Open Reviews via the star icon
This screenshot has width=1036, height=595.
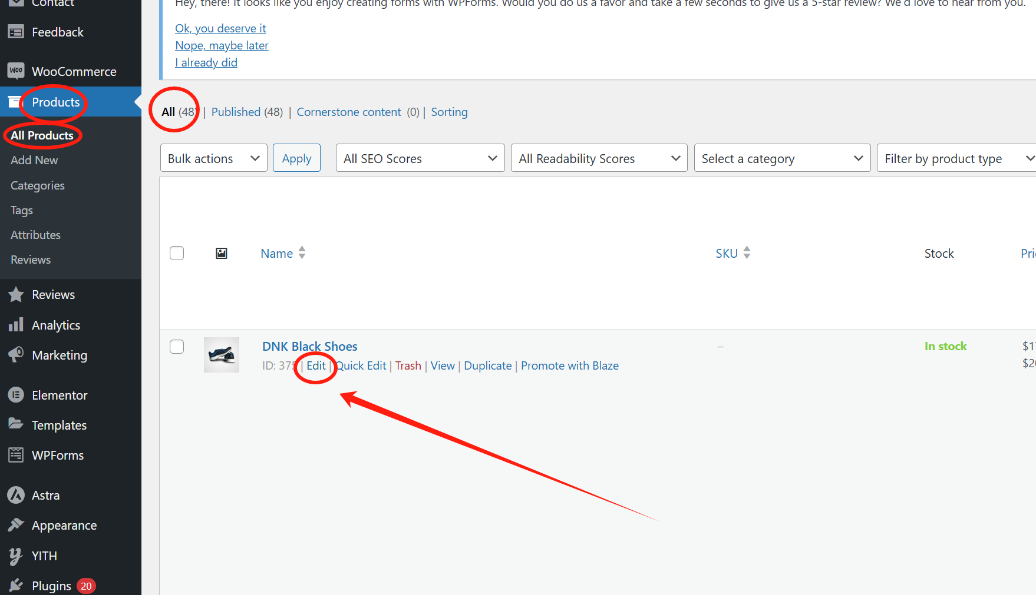16,294
